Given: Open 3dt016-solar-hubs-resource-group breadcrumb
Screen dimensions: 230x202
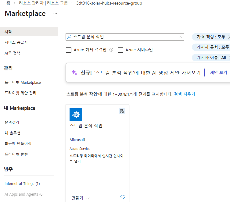Looking at the screenshot, I should click(x=109, y=3).
